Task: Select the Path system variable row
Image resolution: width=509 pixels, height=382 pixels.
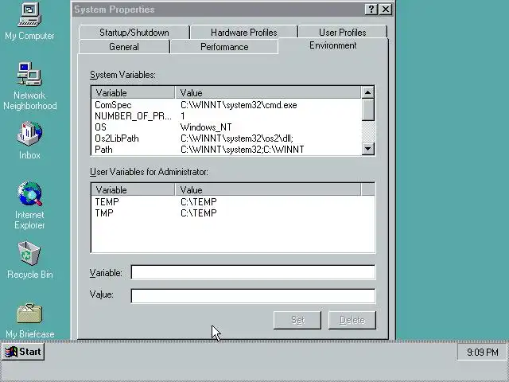Action: [226, 150]
